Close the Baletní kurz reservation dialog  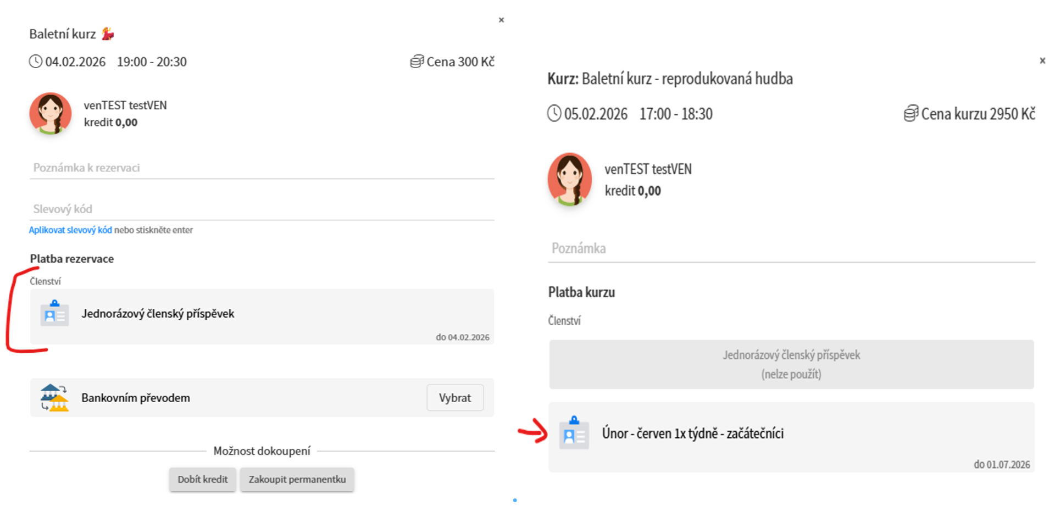[501, 20]
